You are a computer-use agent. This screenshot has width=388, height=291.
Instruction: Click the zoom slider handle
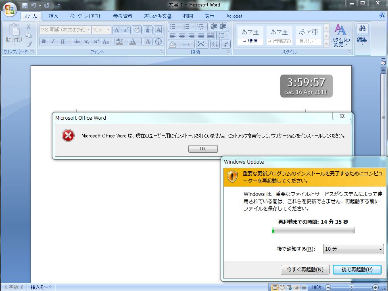[x=351, y=287]
